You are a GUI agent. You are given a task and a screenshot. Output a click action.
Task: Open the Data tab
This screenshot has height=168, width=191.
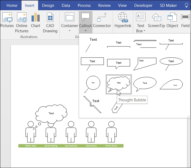click(66, 6)
